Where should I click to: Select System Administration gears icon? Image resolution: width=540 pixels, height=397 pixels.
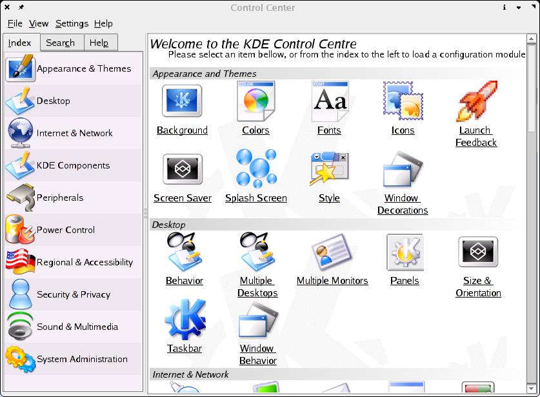(x=21, y=359)
